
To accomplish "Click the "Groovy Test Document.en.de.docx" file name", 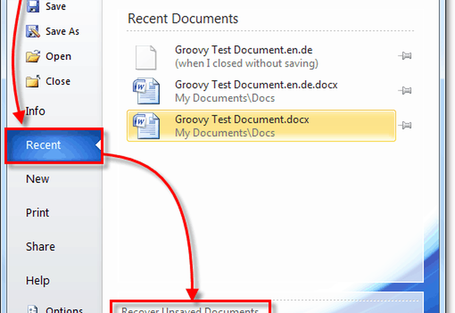I will [x=256, y=84].
